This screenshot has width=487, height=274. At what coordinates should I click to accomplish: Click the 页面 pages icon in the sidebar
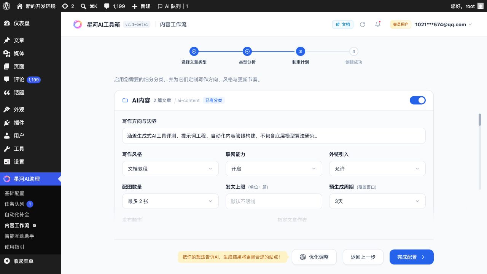[7, 66]
